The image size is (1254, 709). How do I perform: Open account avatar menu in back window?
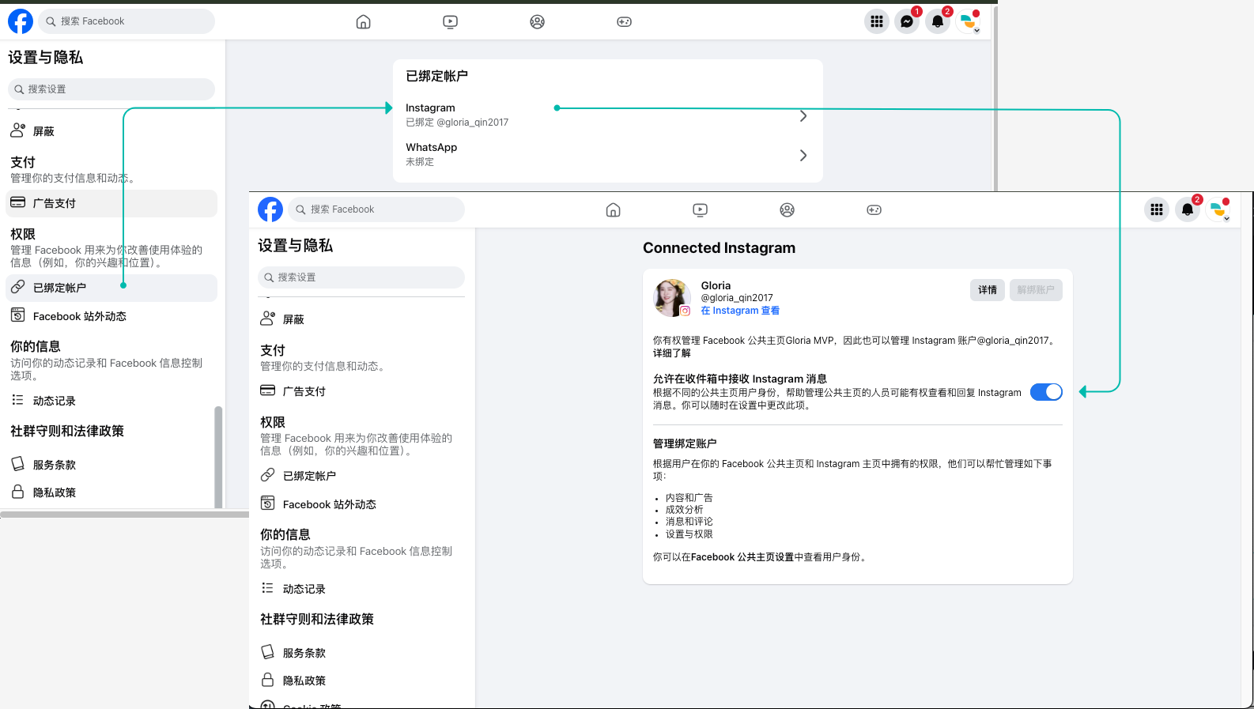pyautogui.click(x=969, y=22)
